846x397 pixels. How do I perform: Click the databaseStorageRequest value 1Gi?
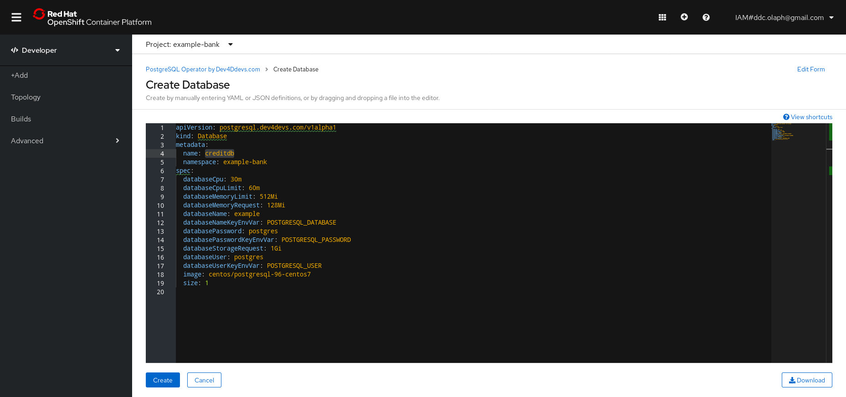tap(276, 248)
